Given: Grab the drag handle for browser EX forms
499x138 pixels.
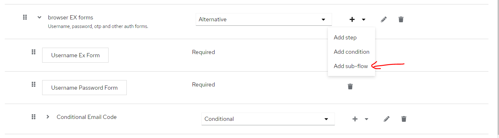Looking at the screenshot, I should [25, 17].
